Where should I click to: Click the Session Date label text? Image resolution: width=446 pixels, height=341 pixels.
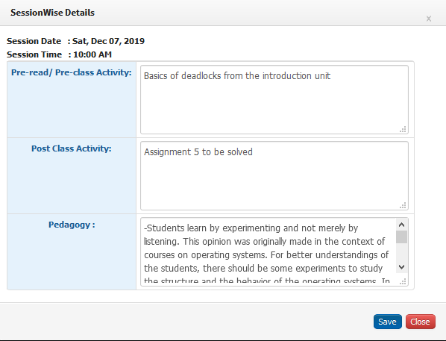(x=34, y=41)
